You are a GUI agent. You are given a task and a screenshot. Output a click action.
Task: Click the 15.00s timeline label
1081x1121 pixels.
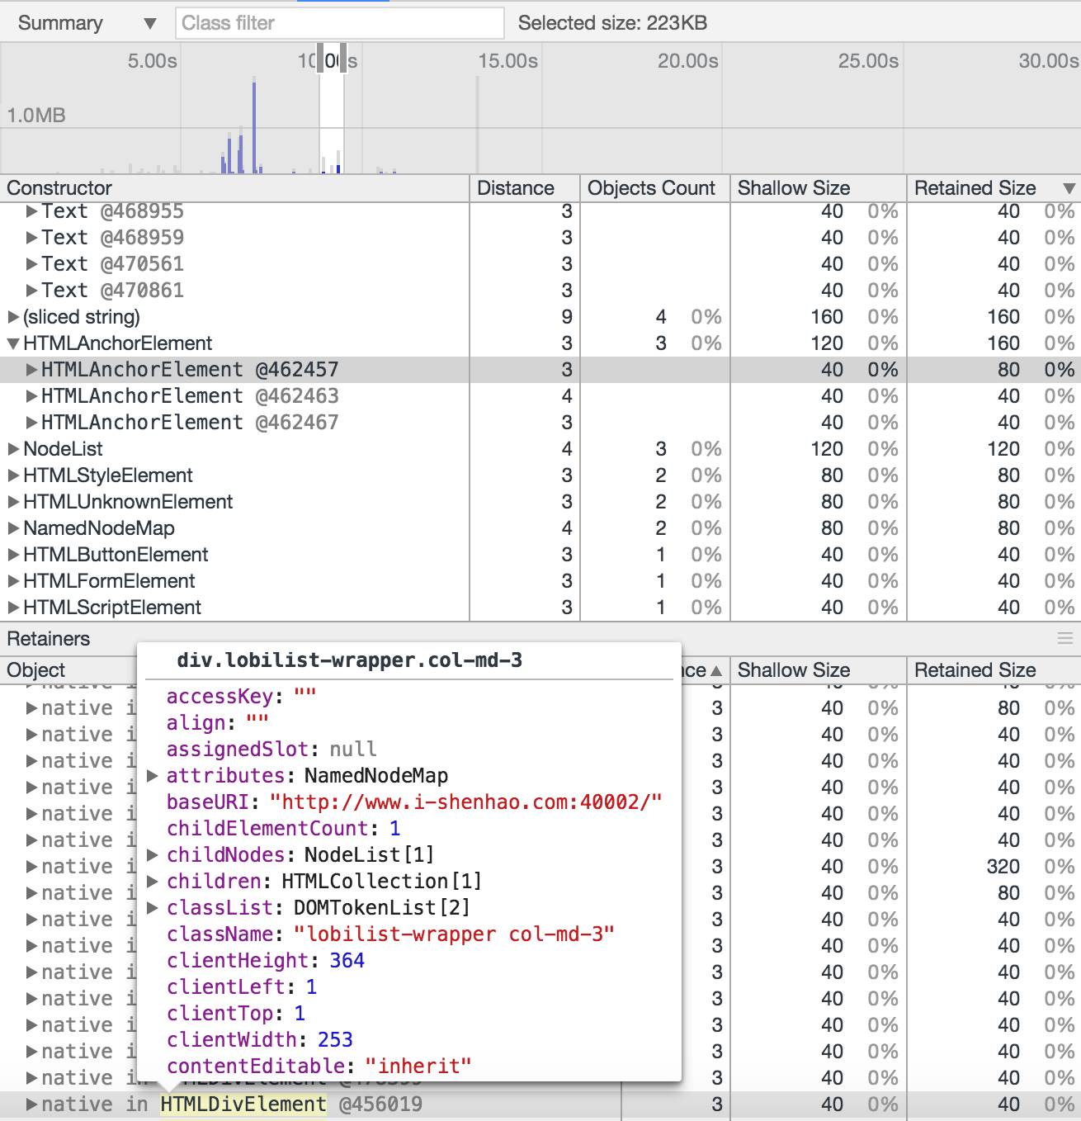(x=508, y=61)
